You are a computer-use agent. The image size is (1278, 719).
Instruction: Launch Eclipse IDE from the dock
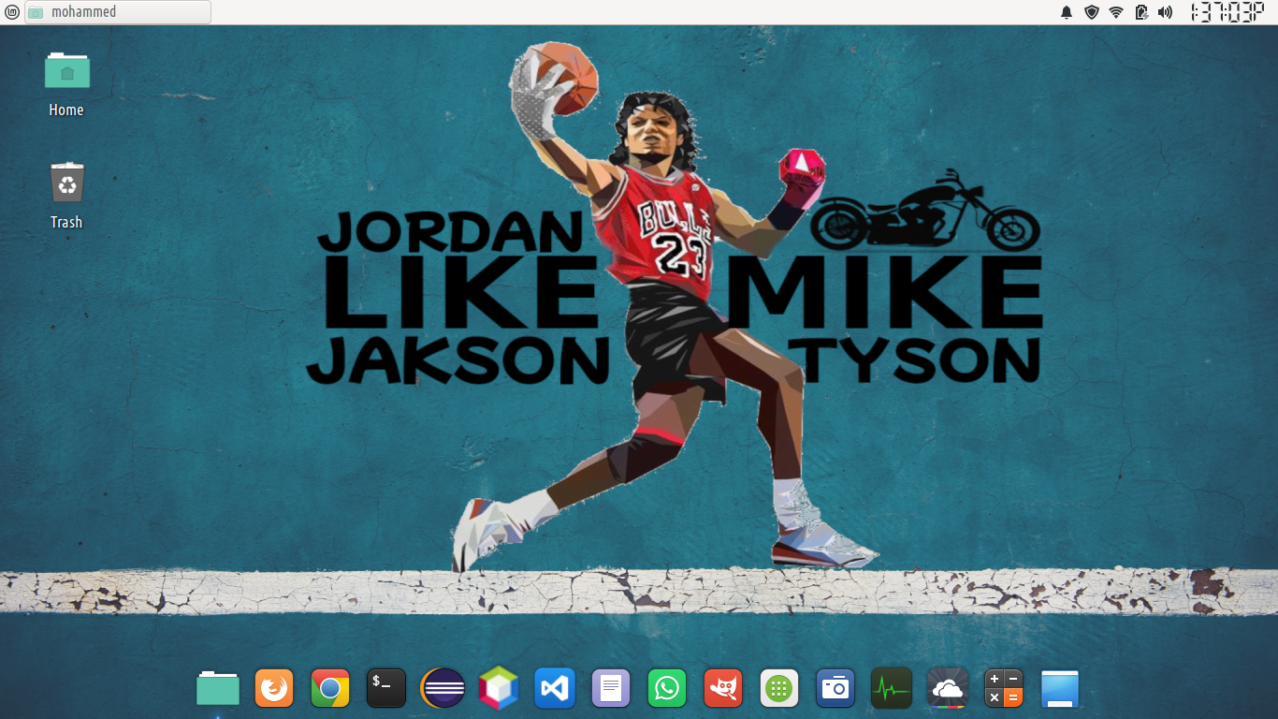pyautogui.click(x=443, y=688)
